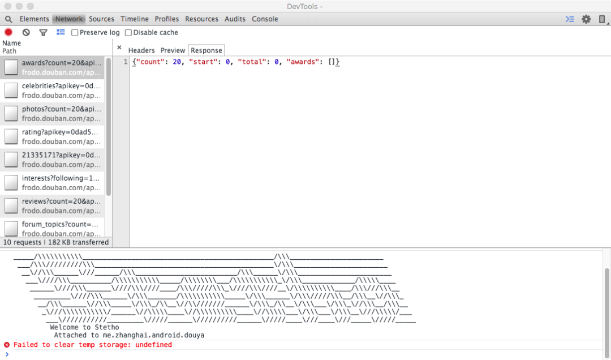
Task: Open the Elements panel tab
Action: (35, 19)
